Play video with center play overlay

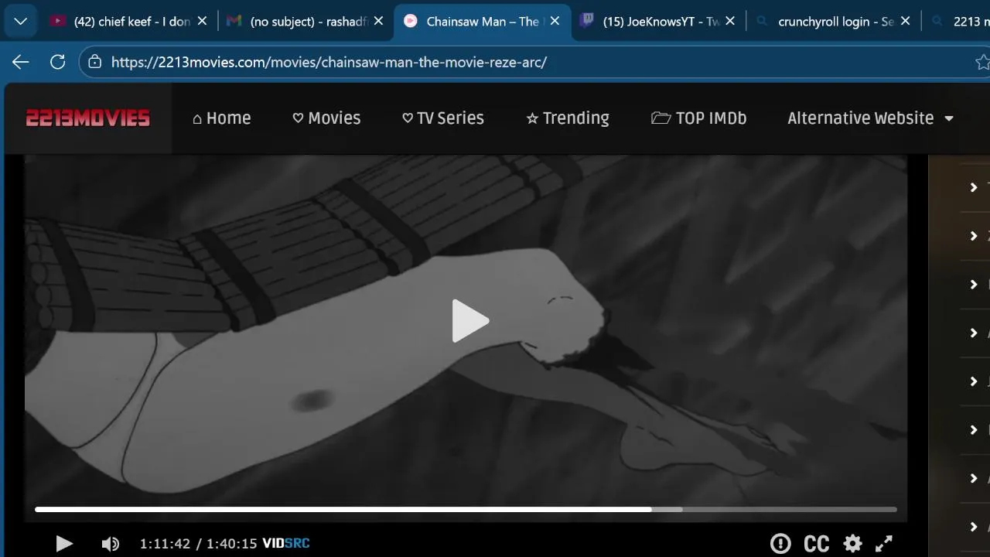click(469, 321)
